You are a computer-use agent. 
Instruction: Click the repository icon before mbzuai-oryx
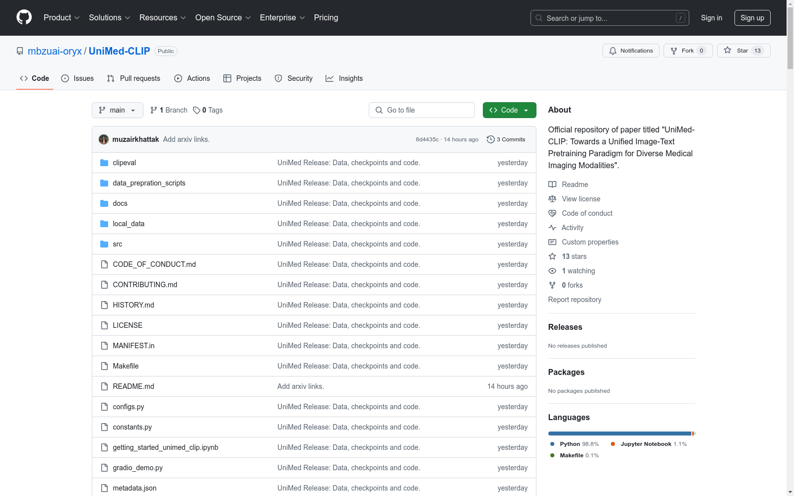[x=20, y=51]
